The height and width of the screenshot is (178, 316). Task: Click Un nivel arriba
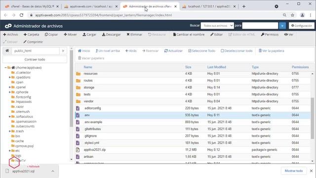(x=108, y=51)
